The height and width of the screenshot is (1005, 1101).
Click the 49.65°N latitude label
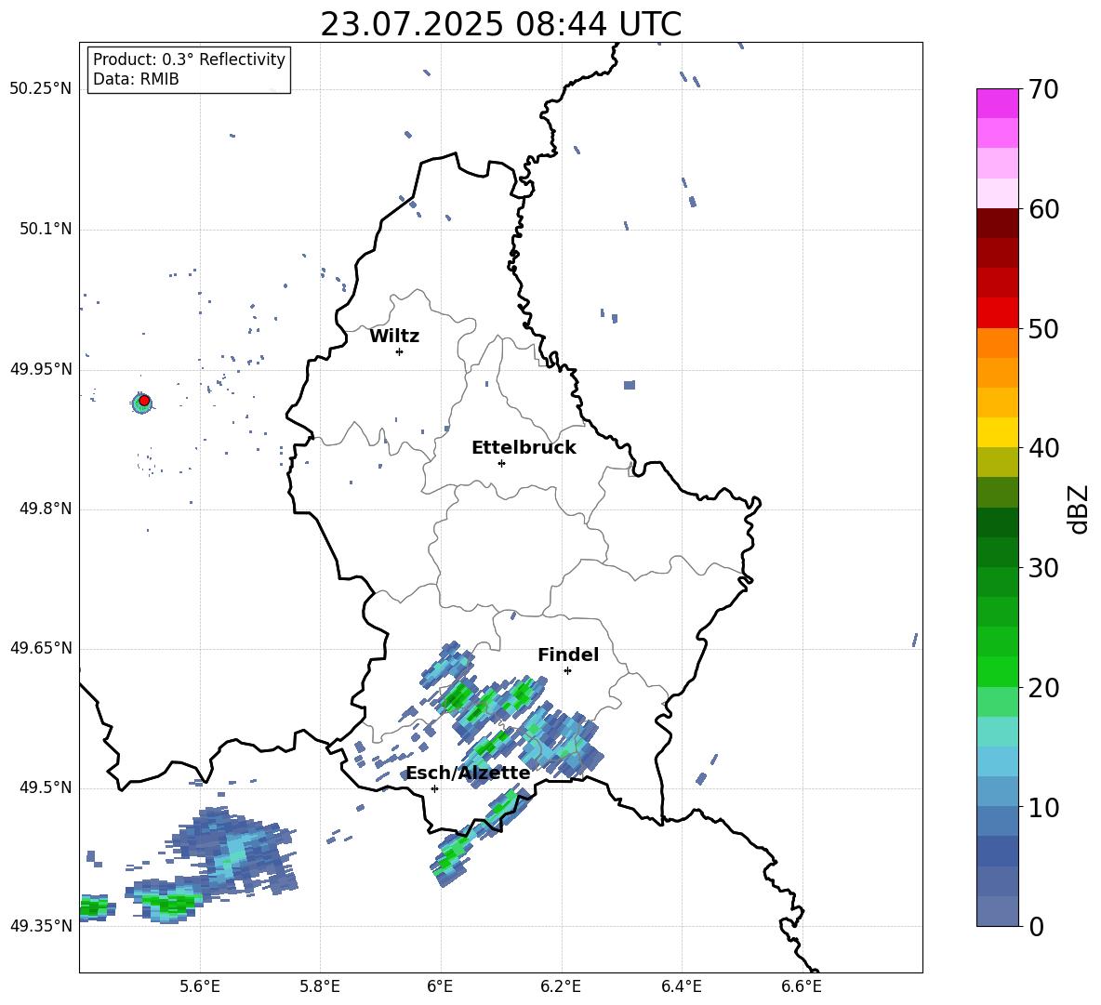click(41, 648)
